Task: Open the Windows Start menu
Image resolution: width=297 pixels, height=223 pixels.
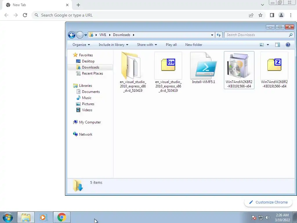Action: pos(8,217)
